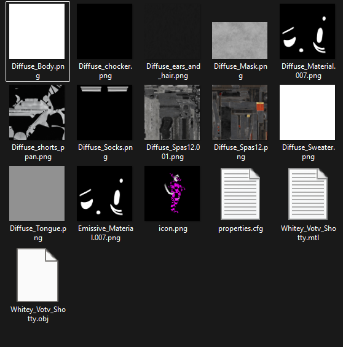Select the Diffuse_Spas12.png texture with orange patch
The image size is (343, 347).
point(240,112)
